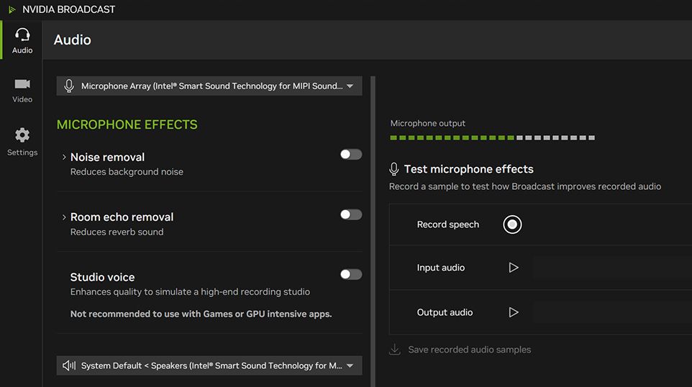Click 'Reduces background noise' description
Viewport: 692px width, 387px height.
click(127, 172)
